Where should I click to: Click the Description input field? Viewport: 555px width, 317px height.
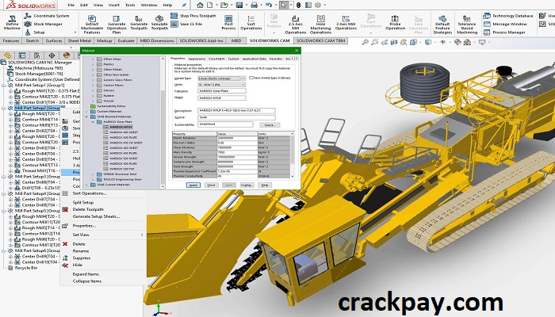(x=236, y=111)
